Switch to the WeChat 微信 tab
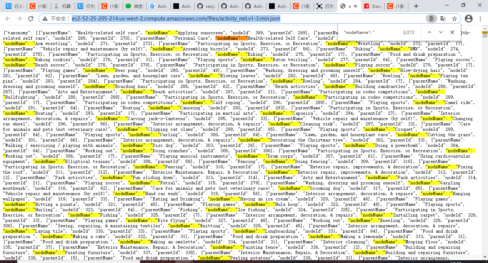The height and width of the screenshot is (263, 488). point(135,6)
